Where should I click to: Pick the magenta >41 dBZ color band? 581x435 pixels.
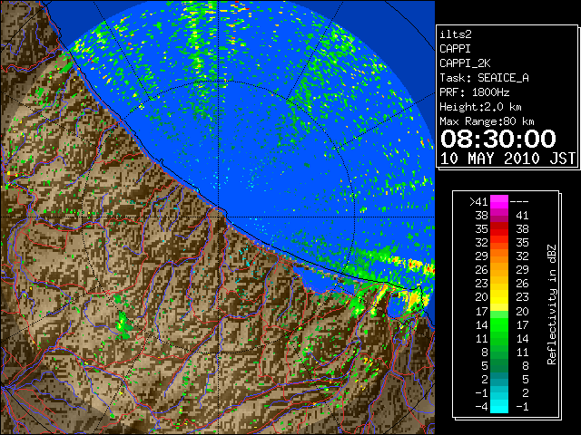click(499, 201)
